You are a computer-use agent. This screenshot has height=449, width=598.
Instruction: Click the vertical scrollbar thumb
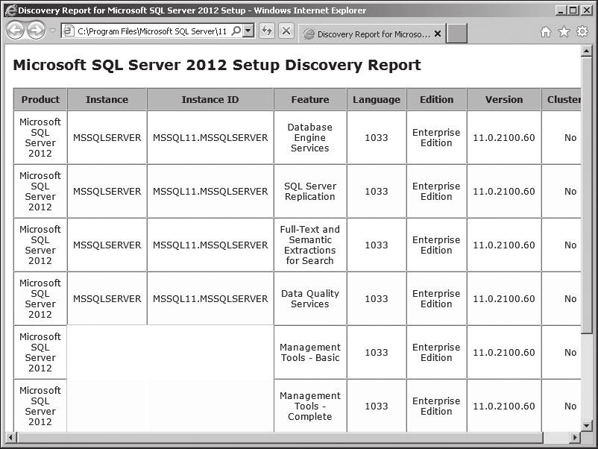pyautogui.click(x=586, y=195)
